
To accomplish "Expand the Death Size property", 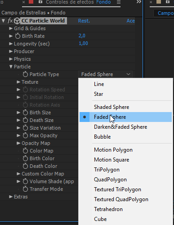I will tap(18, 120).
